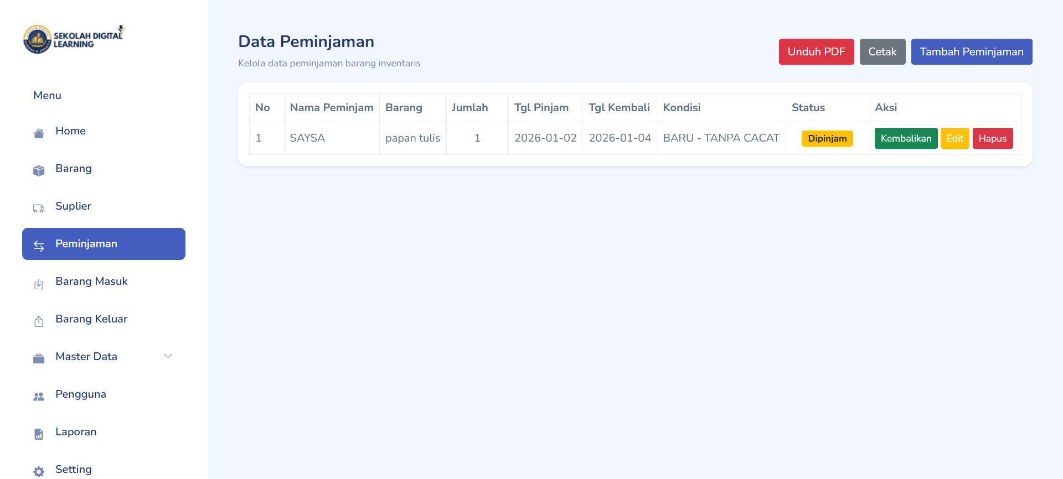Click the Peminjaman swap arrows icon
Image resolution: width=1063 pixels, height=479 pixels.
point(39,246)
